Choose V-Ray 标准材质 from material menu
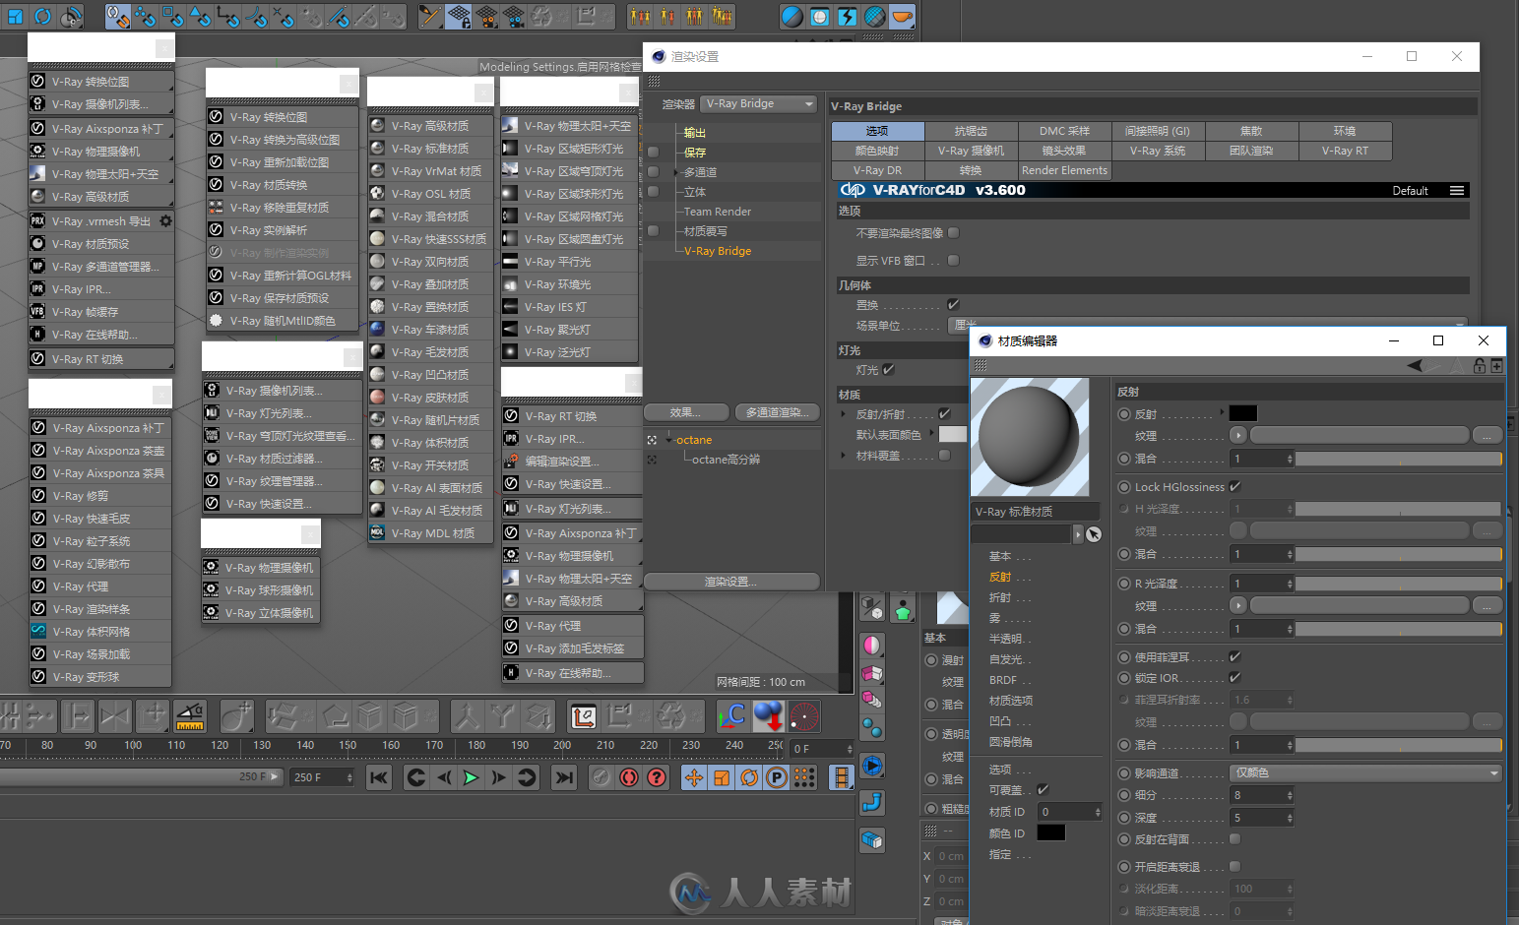The width and height of the screenshot is (1519, 925). tap(430, 149)
